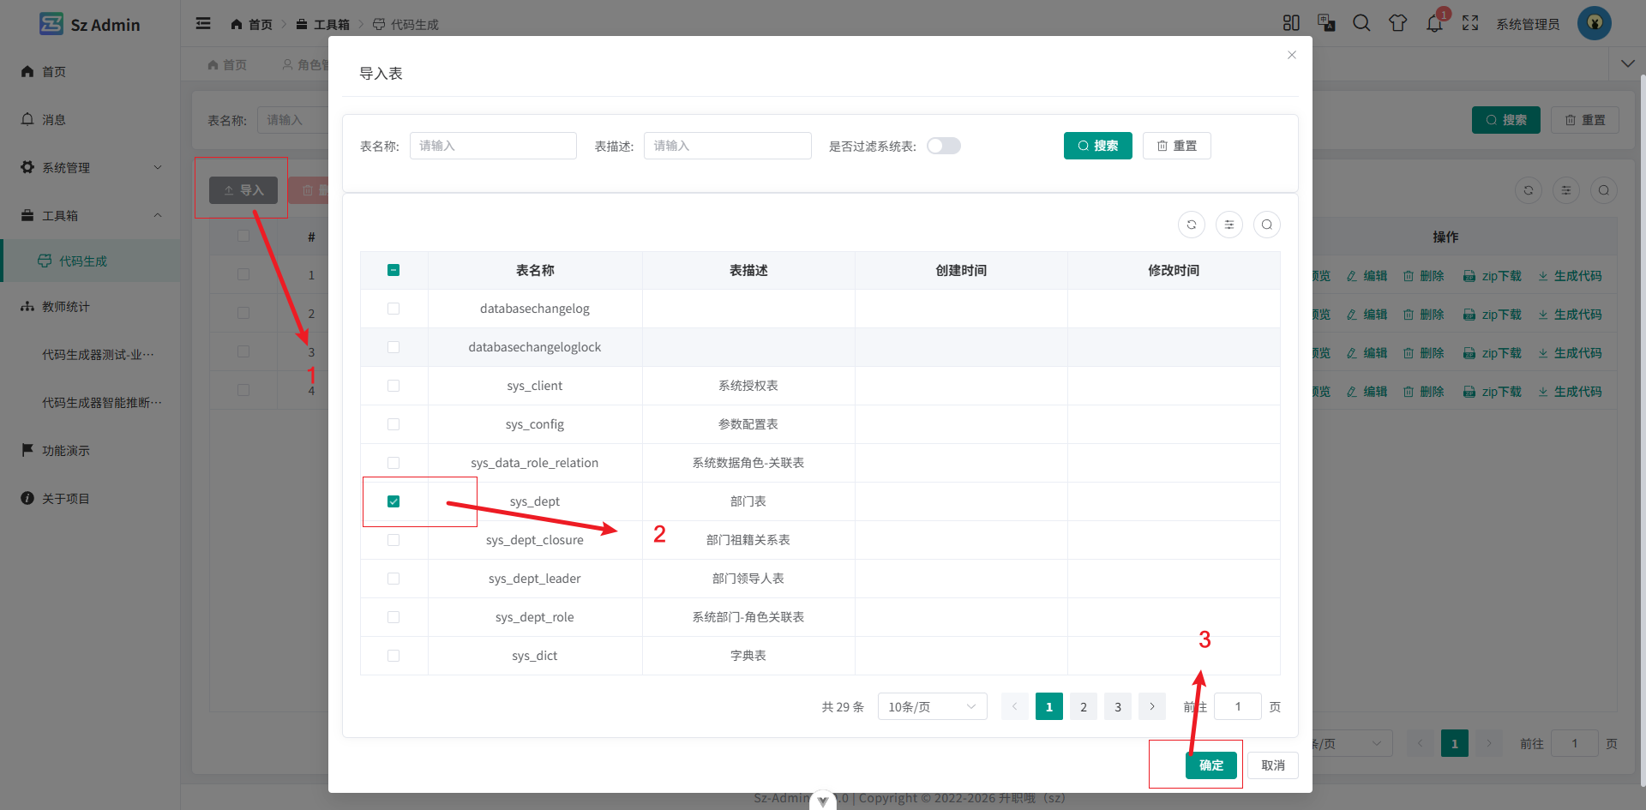Click 取消 button in dialog

pos(1273,765)
